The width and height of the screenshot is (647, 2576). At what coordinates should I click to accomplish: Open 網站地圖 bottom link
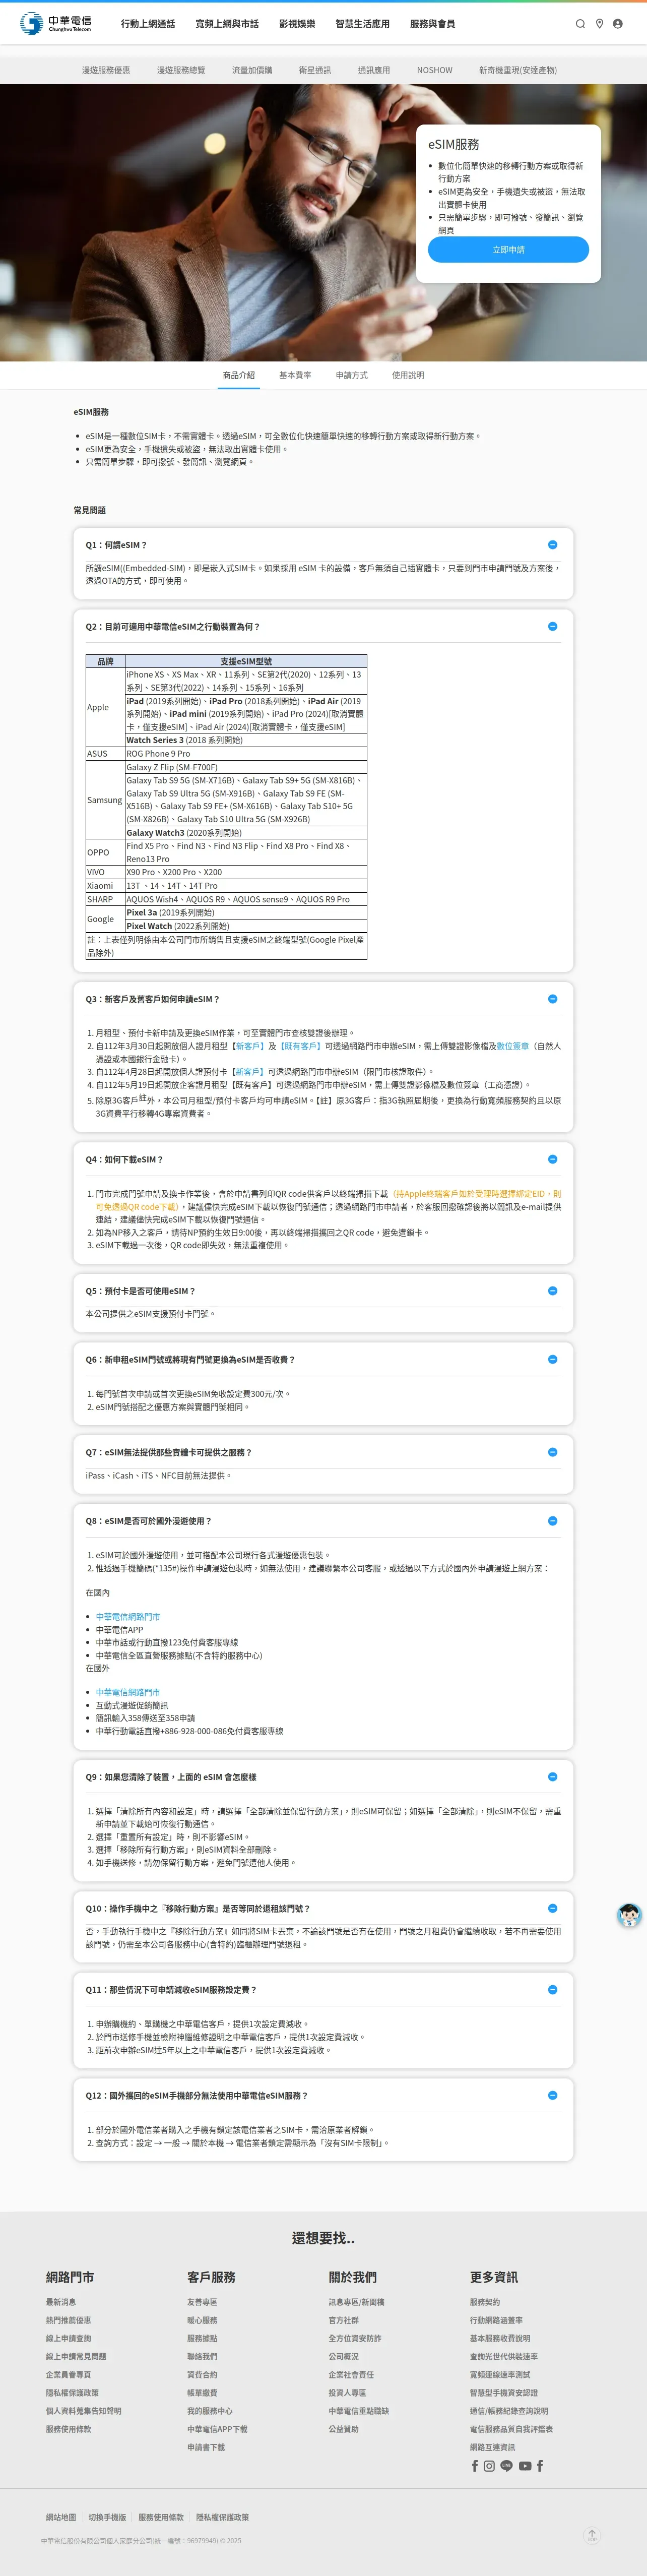60,2517
